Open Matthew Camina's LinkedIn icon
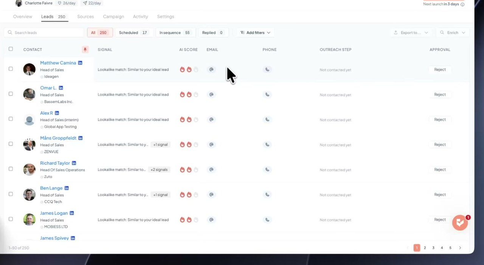 (x=80, y=63)
